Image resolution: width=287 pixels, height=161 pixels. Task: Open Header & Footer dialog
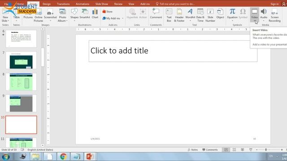tap(179, 15)
